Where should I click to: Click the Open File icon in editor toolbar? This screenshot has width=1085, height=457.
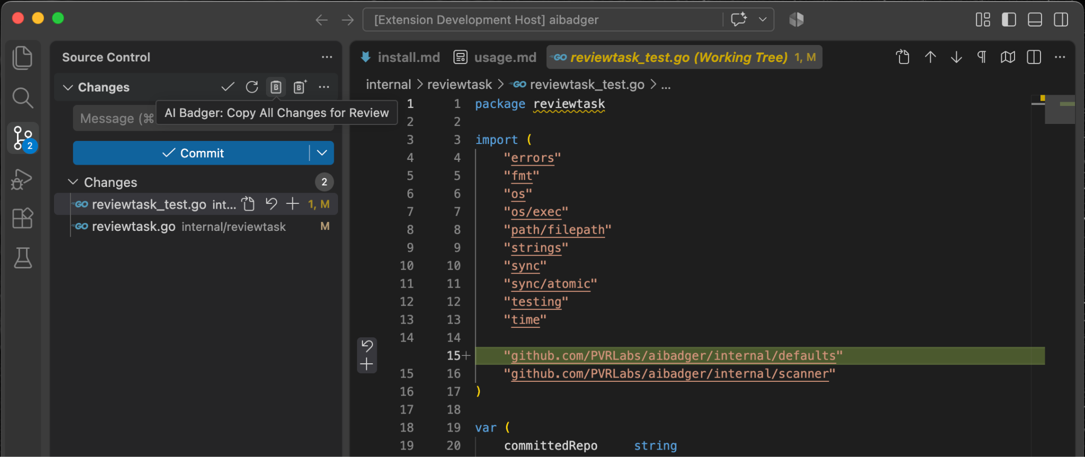pos(903,57)
